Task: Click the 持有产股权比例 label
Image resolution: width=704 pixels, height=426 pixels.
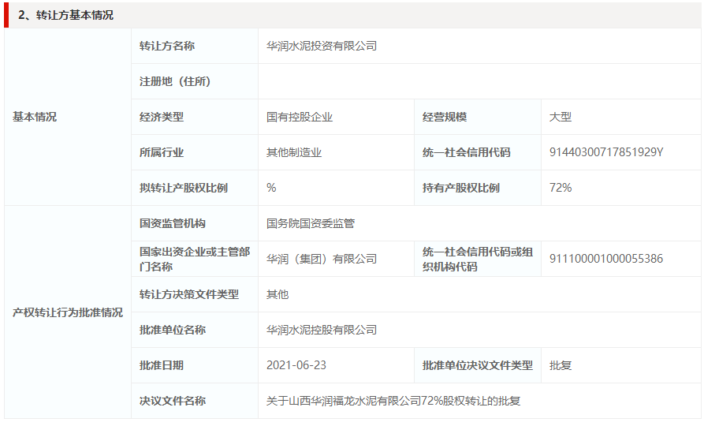Action: point(461,188)
